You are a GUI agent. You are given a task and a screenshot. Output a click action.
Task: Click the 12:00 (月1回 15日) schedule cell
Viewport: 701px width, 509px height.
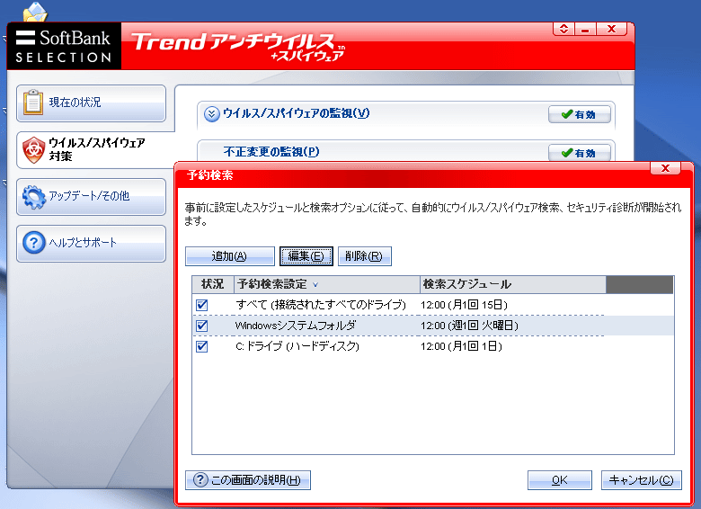click(464, 305)
